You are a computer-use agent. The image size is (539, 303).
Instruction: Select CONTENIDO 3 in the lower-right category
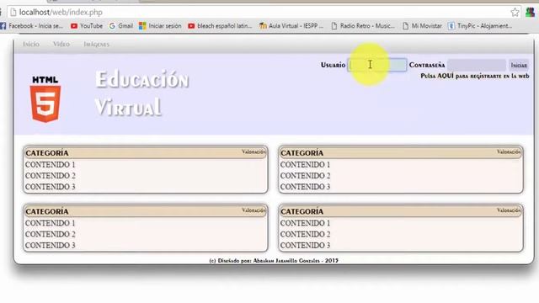pyautogui.click(x=305, y=245)
